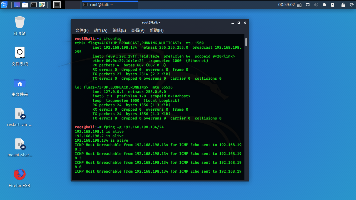Open the 文件(F) terminal menu
Viewport: 356px width, 200px height.
(82, 30)
